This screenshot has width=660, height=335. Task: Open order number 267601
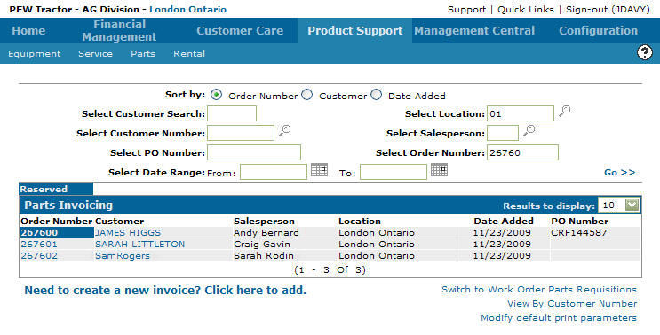click(39, 245)
